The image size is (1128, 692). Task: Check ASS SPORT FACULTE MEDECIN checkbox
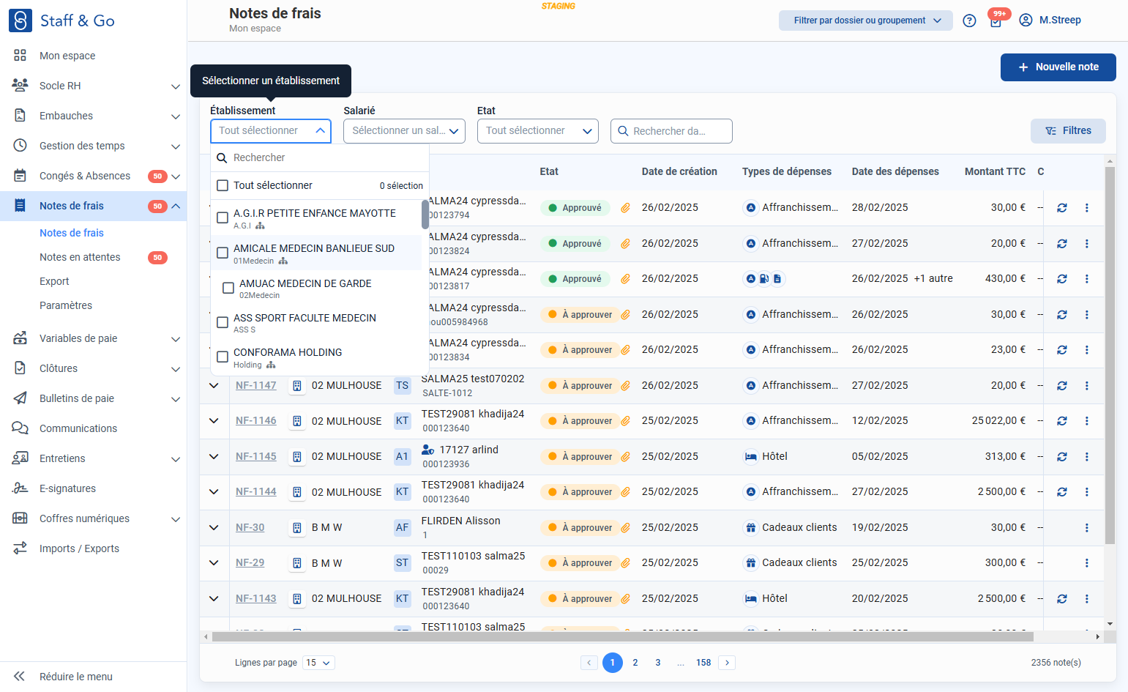(223, 322)
